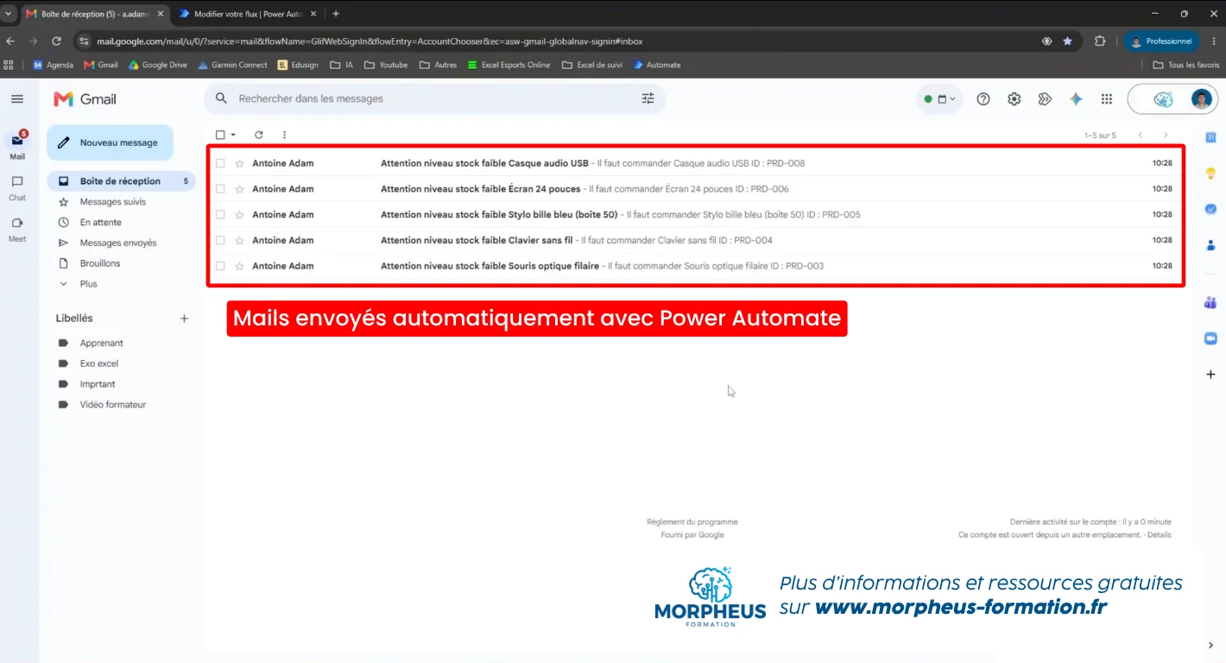Open Meet in the left rail
The width and height of the screenshot is (1226, 663).
point(17,229)
